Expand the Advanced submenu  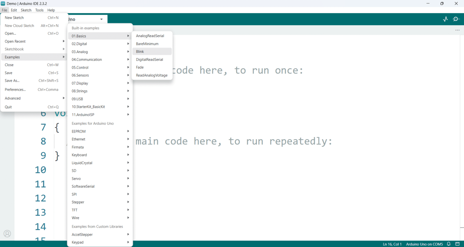(34, 98)
